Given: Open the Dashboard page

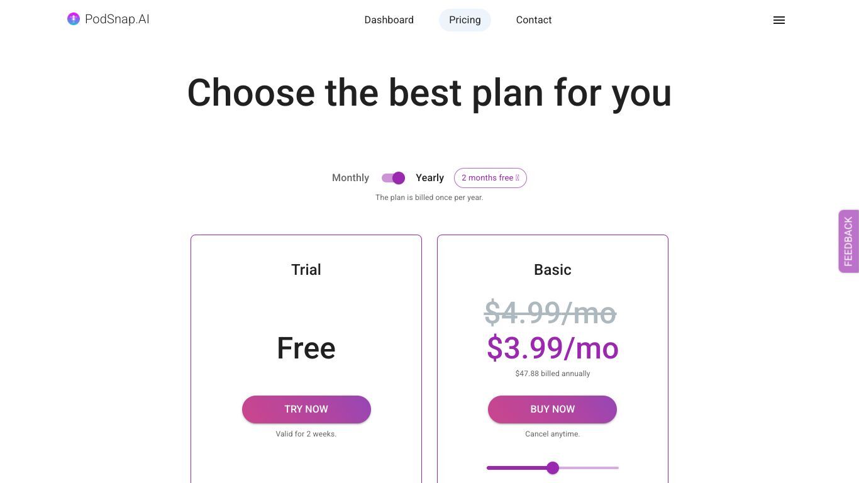Looking at the screenshot, I should tap(389, 20).
